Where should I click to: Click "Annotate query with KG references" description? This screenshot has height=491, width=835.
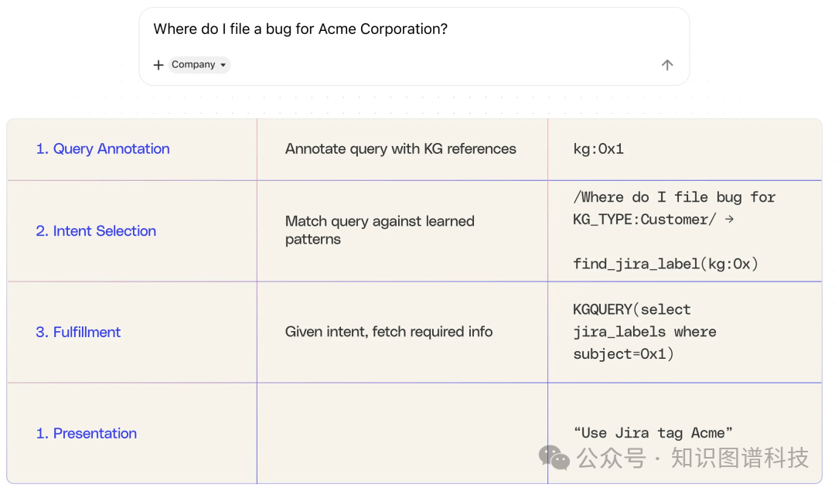click(x=400, y=149)
